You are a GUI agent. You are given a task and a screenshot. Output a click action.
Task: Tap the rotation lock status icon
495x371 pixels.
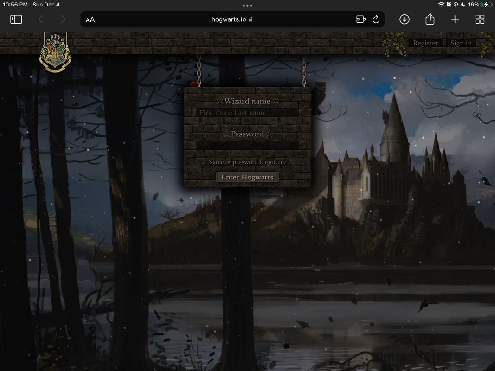click(456, 5)
